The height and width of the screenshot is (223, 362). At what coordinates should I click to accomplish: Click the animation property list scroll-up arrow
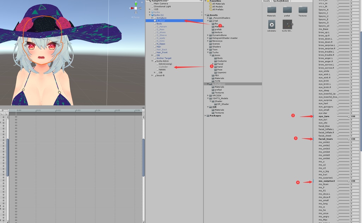8,117
